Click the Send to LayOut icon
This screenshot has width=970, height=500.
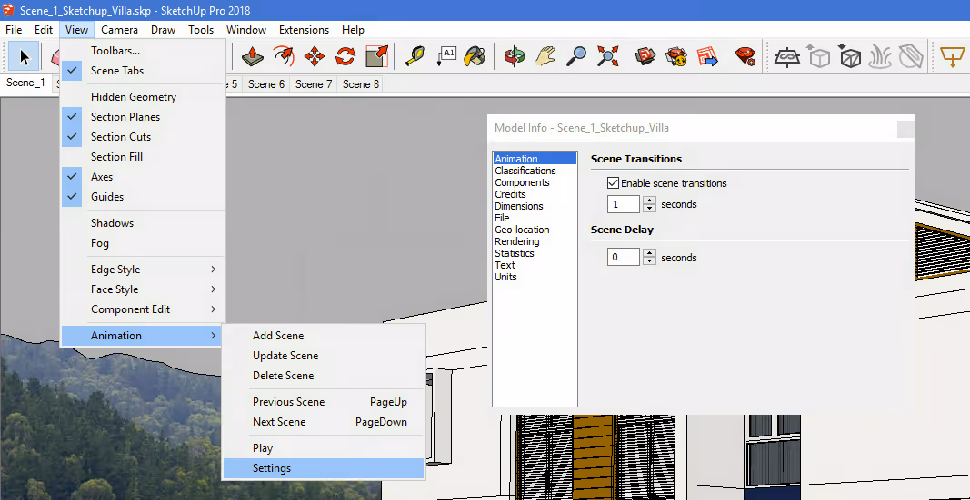(707, 57)
